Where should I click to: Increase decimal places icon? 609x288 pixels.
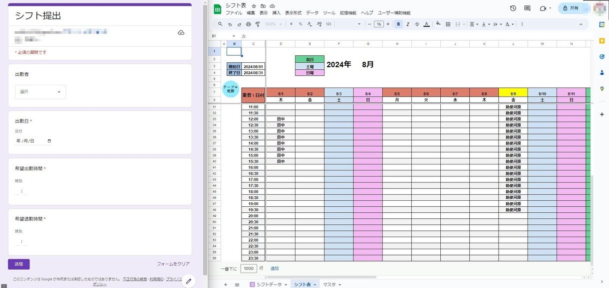point(319,24)
